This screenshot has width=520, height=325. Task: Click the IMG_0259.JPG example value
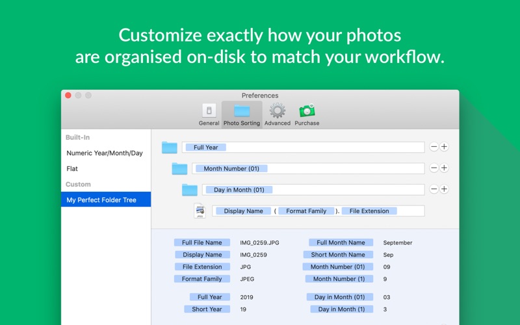pos(259,242)
